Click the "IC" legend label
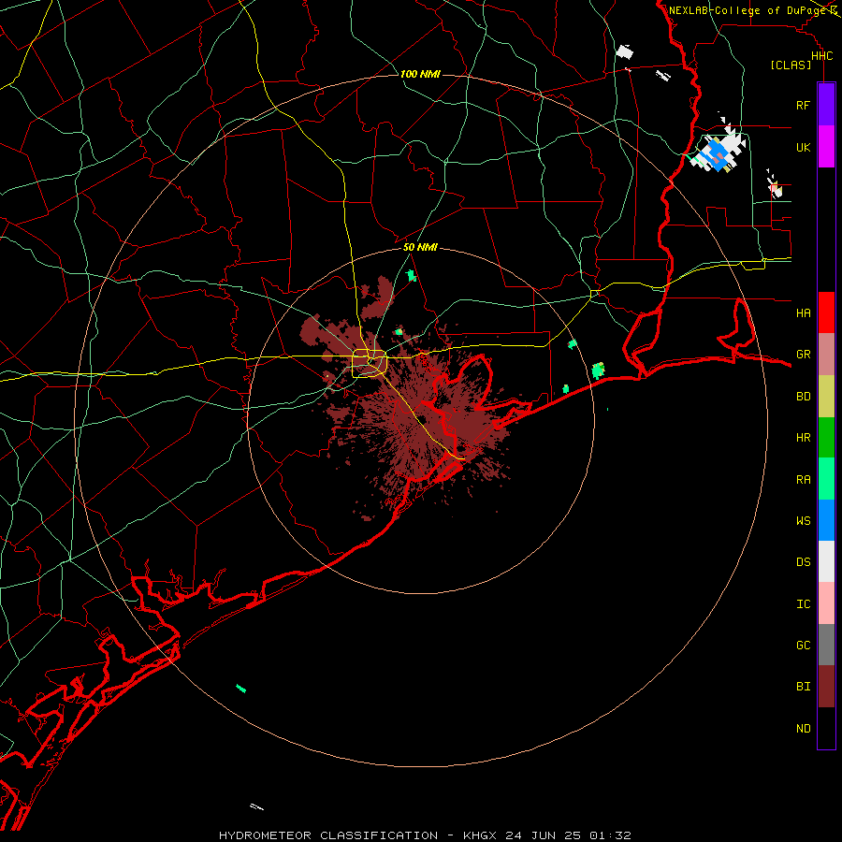 point(803,604)
